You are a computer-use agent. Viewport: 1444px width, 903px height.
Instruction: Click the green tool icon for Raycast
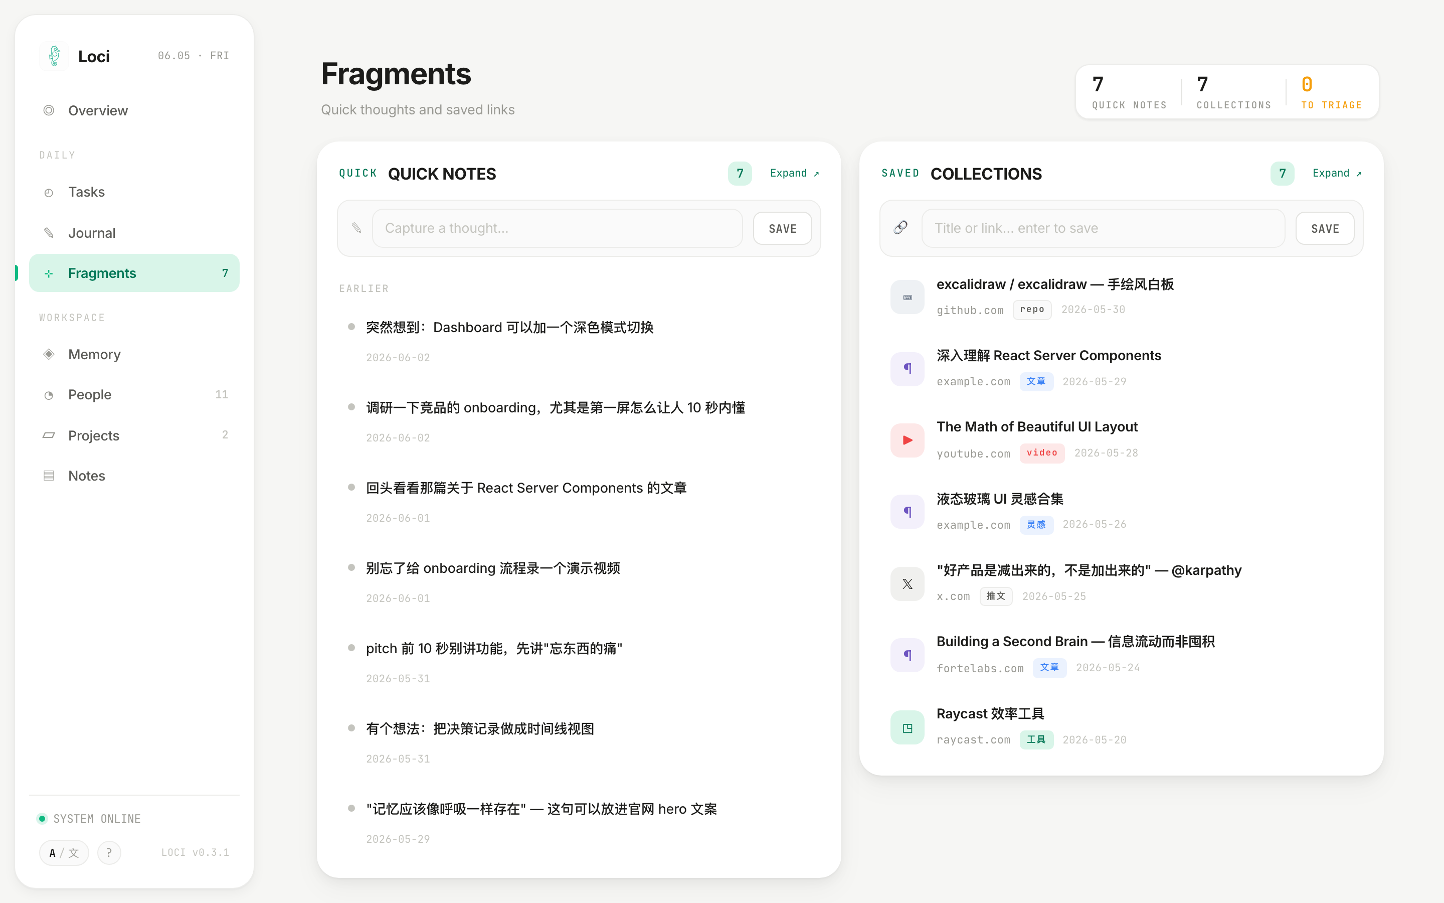coord(908,727)
